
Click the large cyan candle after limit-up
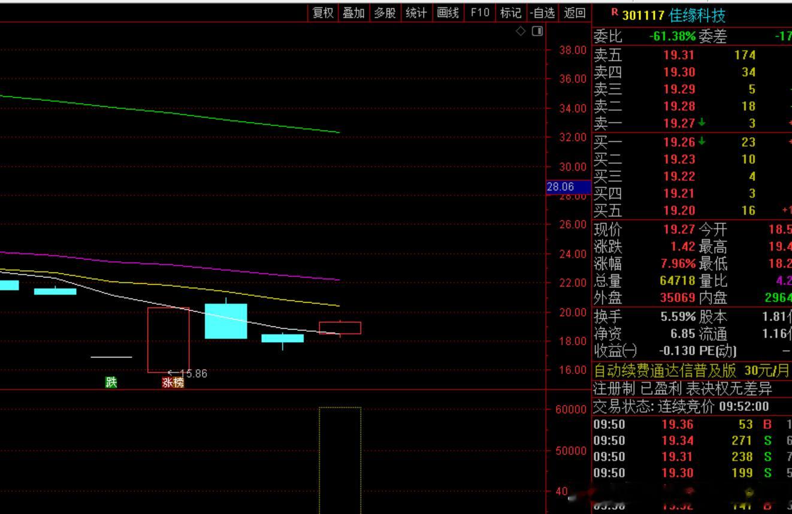coord(226,321)
